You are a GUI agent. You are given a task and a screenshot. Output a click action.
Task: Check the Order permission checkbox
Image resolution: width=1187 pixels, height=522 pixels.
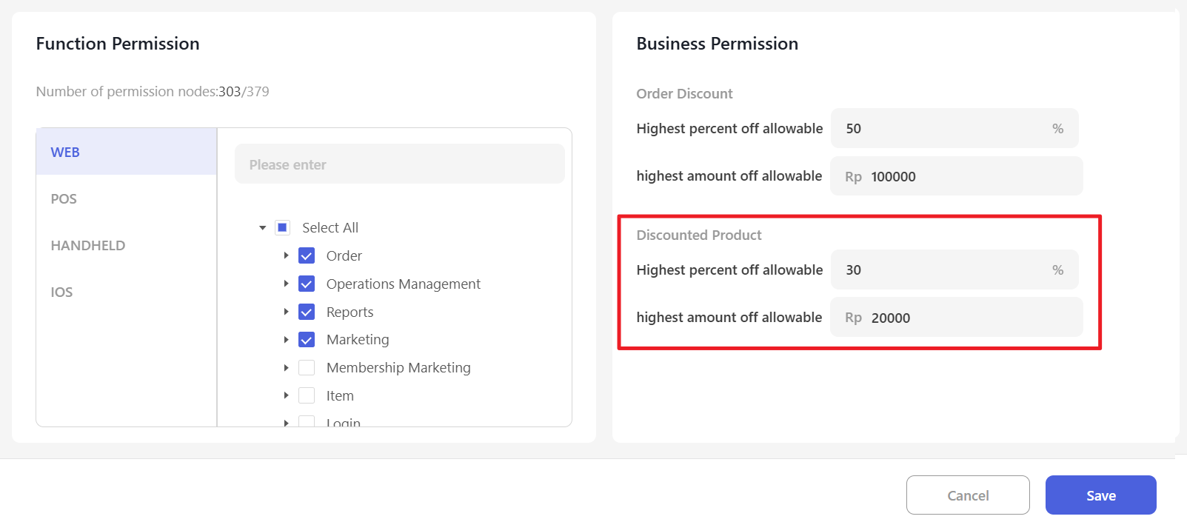tap(307, 256)
